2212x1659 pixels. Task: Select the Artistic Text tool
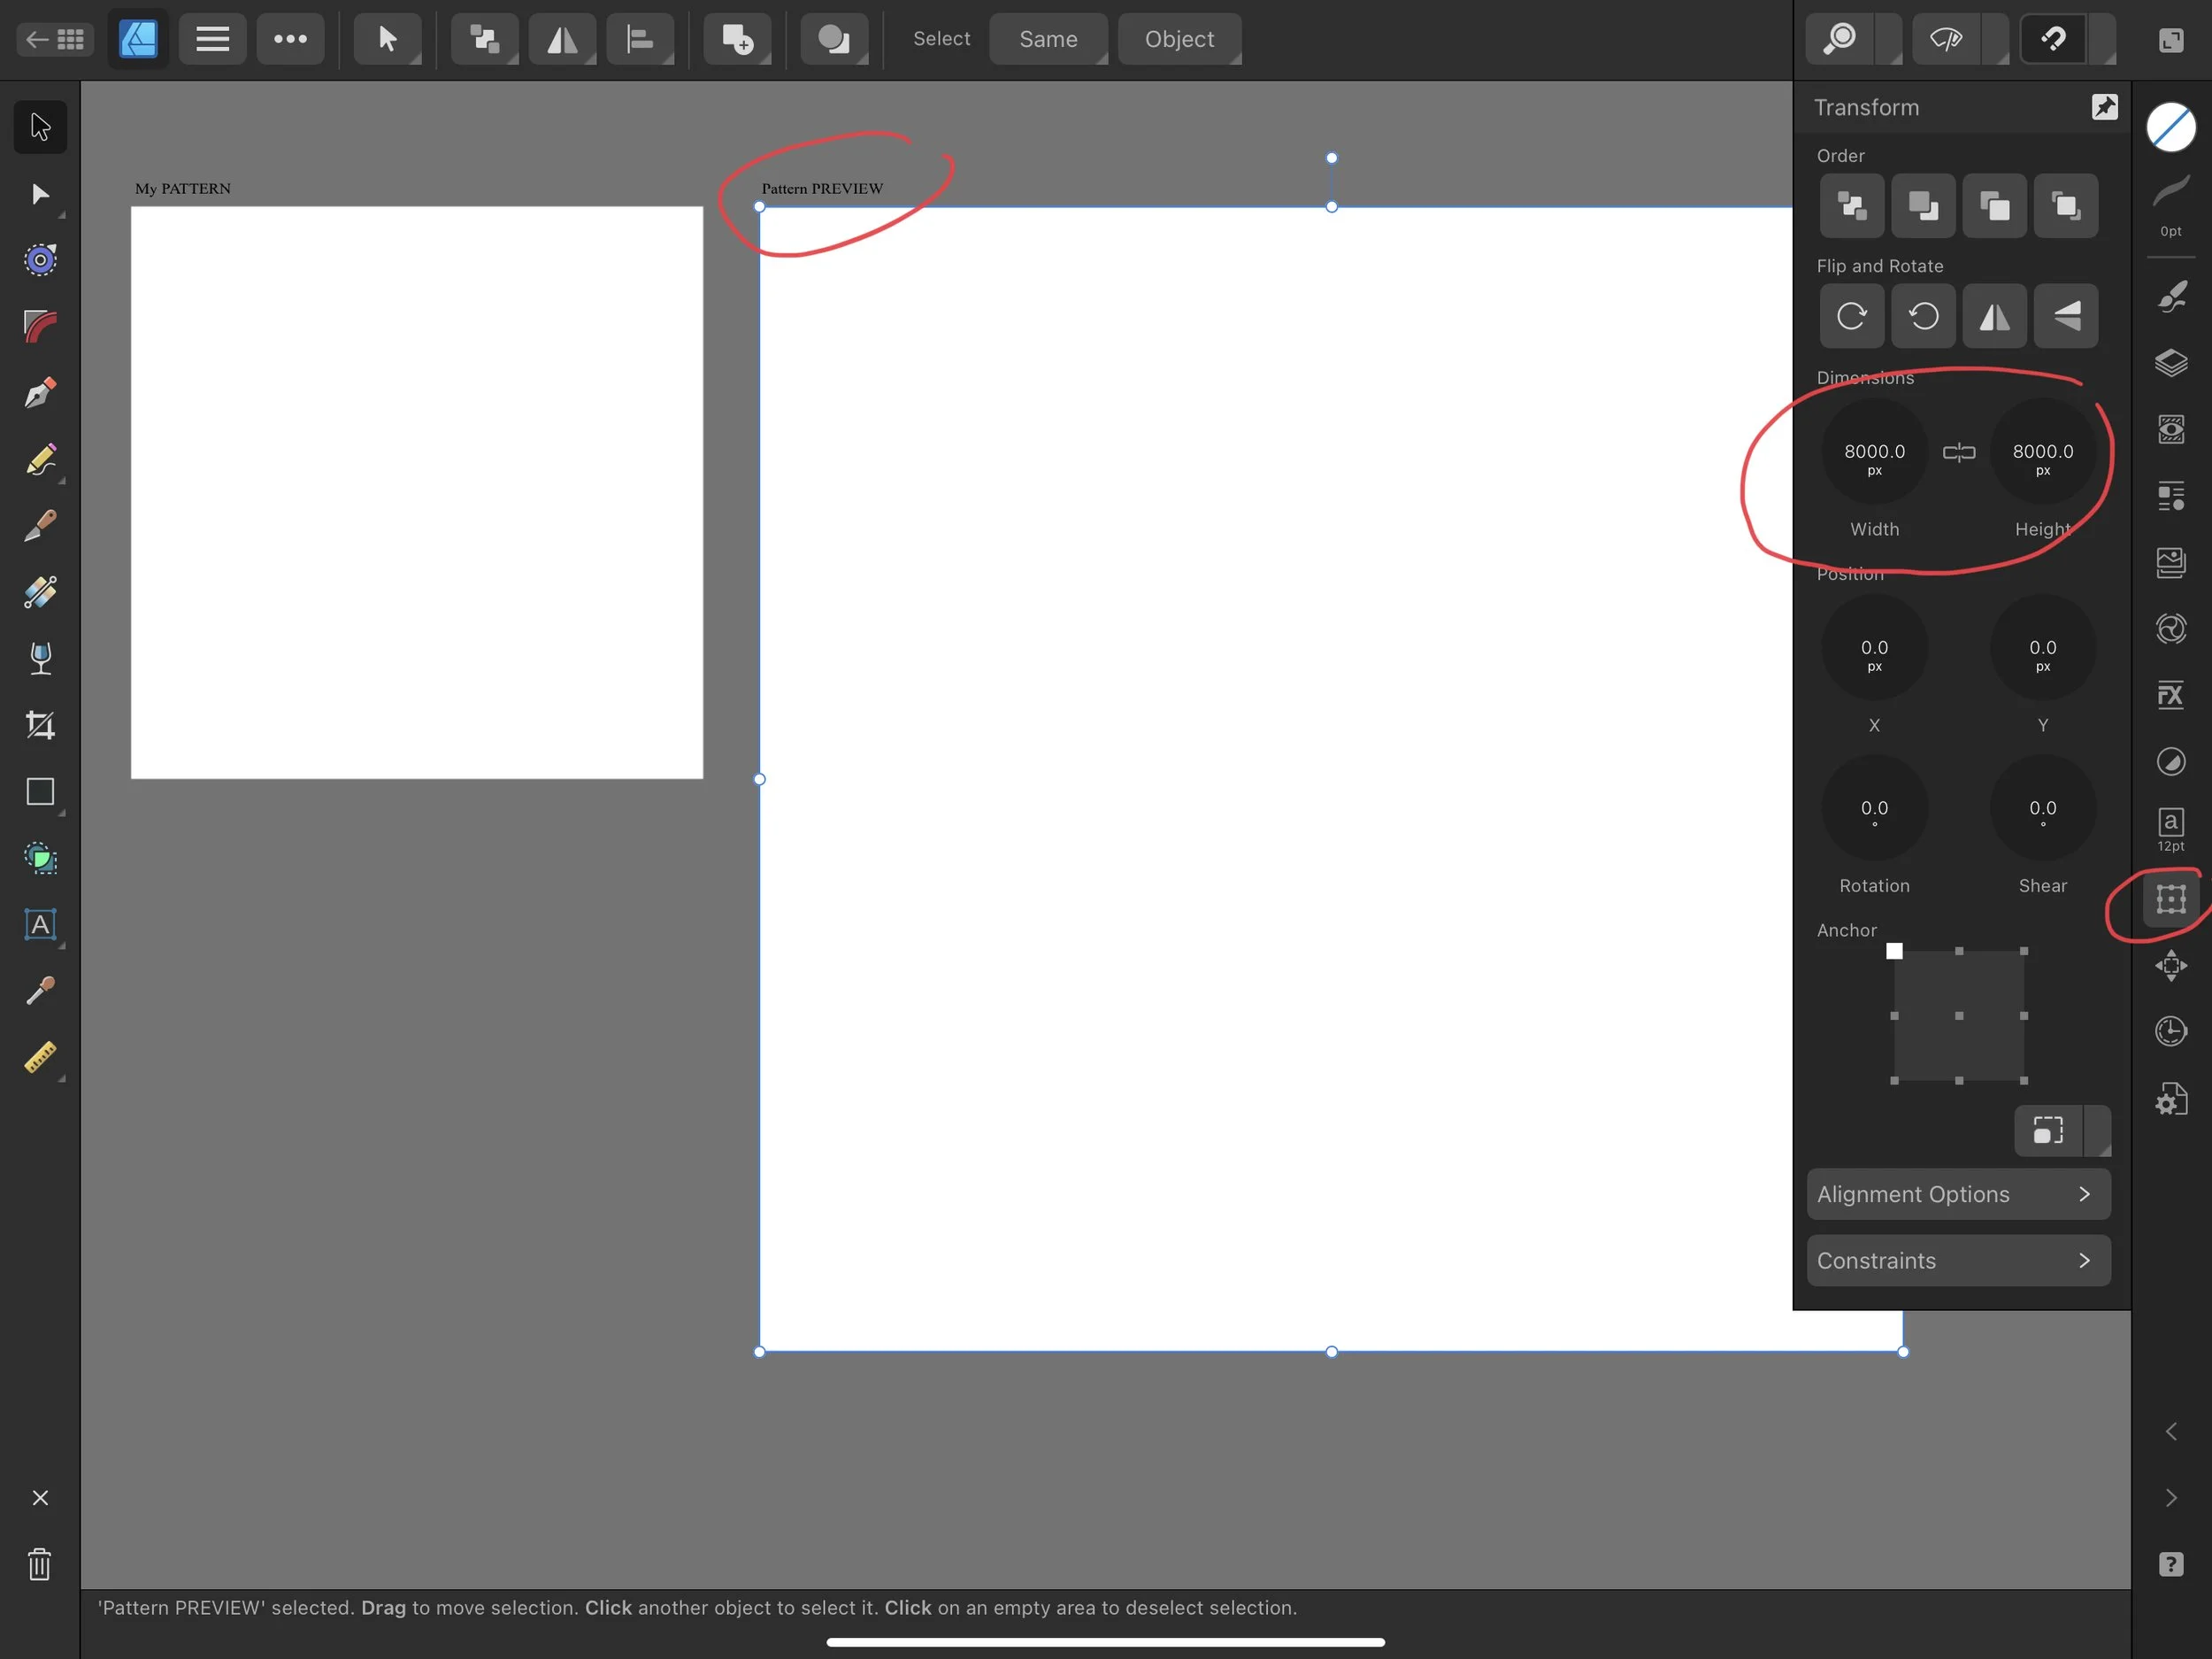40,923
